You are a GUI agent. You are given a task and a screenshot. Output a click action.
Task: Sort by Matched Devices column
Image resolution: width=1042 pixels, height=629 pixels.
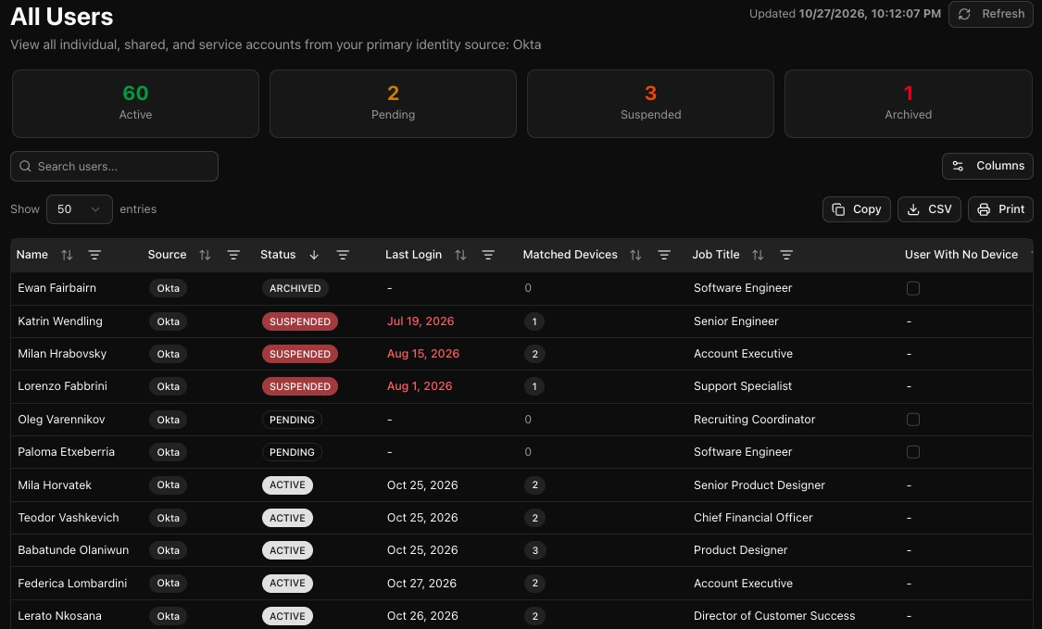pyautogui.click(x=635, y=255)
